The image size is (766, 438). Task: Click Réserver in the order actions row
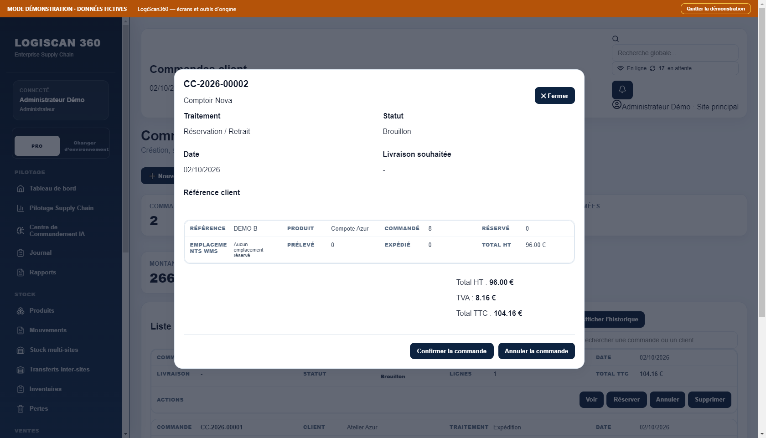tap(626, 400)
